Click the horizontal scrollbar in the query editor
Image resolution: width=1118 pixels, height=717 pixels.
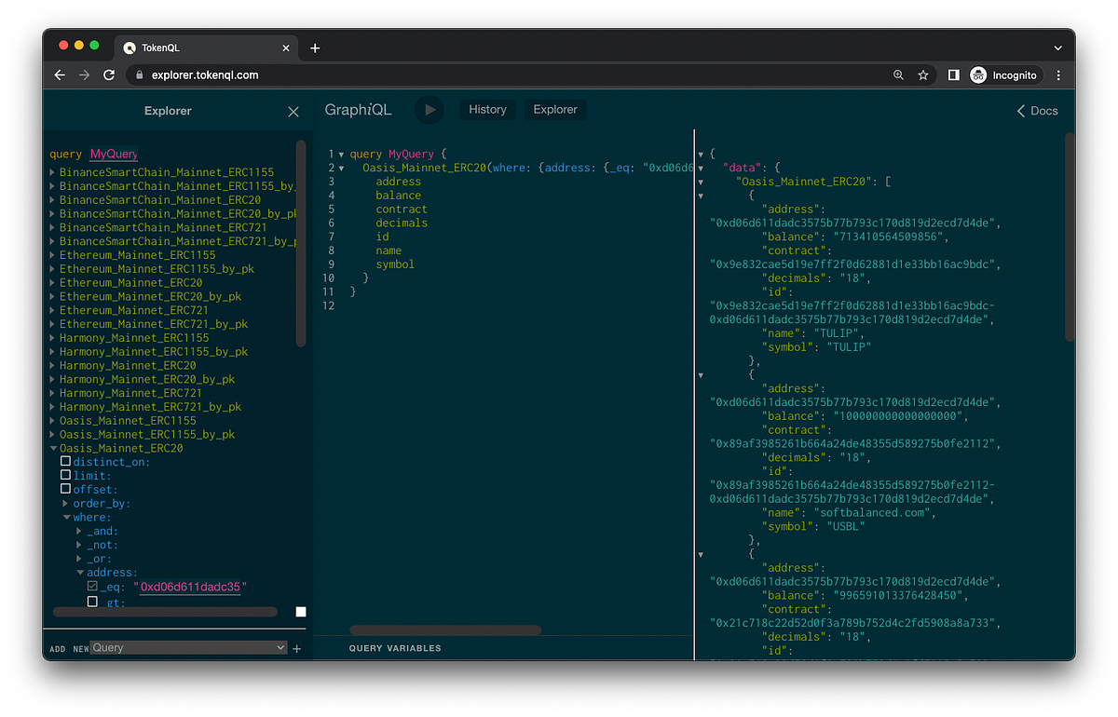[444, 630]
